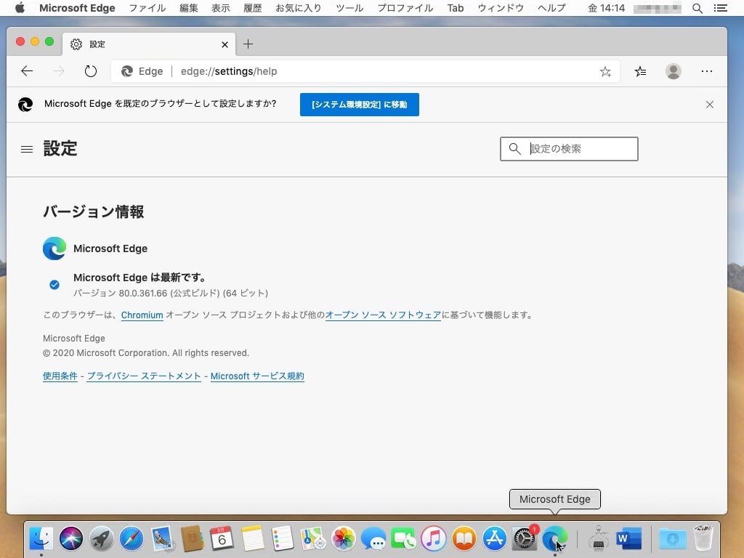Open the Favorites list icon in toolbar

(x=640, y=71)
